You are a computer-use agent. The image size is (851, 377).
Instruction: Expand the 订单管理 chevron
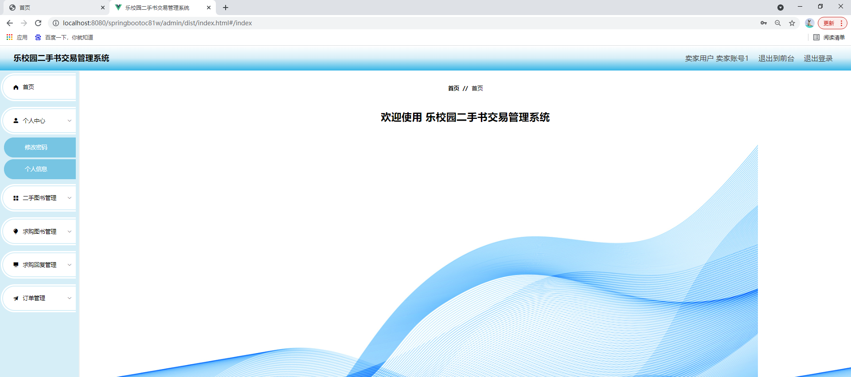[x=70, y=298]
